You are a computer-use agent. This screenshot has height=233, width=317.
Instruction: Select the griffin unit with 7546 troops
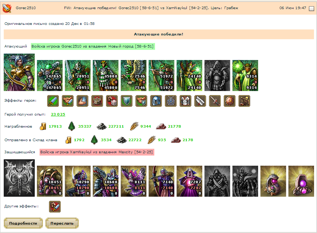pos(133,75)
